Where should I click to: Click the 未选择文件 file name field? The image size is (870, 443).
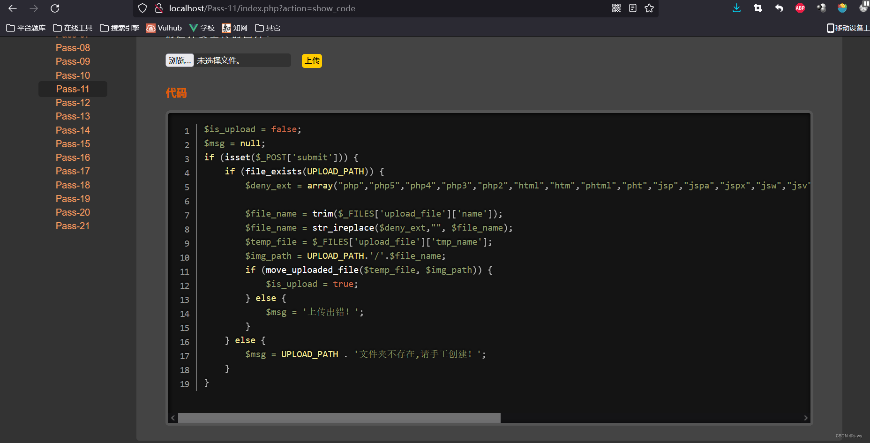[243, 60]
